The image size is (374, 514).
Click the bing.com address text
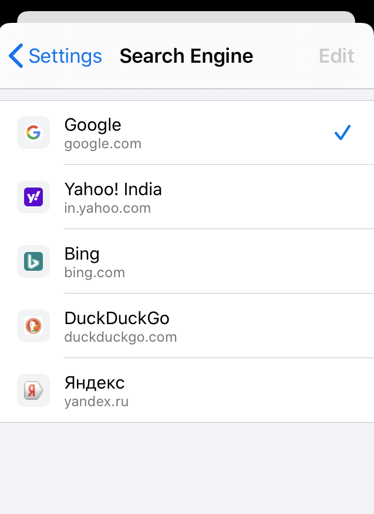click(x=95, y=273)
